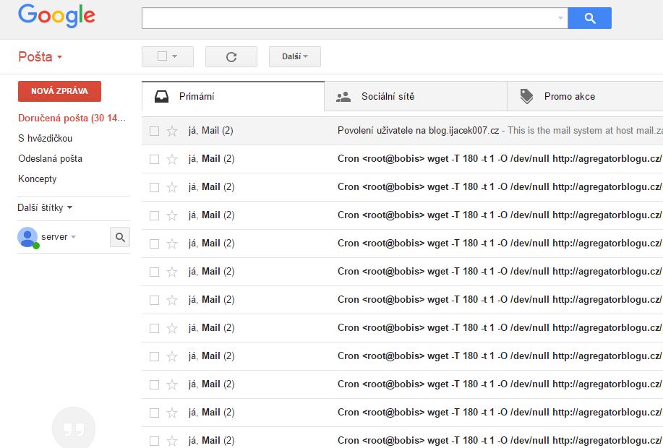Select the first Cron email checkbox
The width and height of the screenshot is (663, 448).
pos(154,159)
